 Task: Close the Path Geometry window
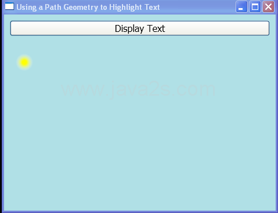268,7
